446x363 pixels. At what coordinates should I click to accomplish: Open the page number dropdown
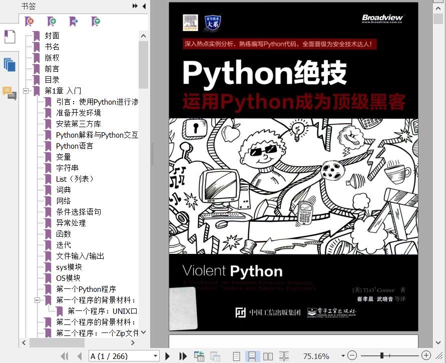pos(155,356)
